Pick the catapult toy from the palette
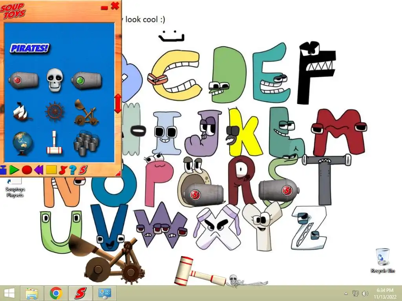The width and height of the screenshot is (402, 301). click(x=86, y=112)
